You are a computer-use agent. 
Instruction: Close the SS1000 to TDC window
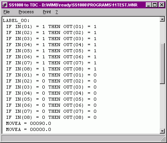161,5
